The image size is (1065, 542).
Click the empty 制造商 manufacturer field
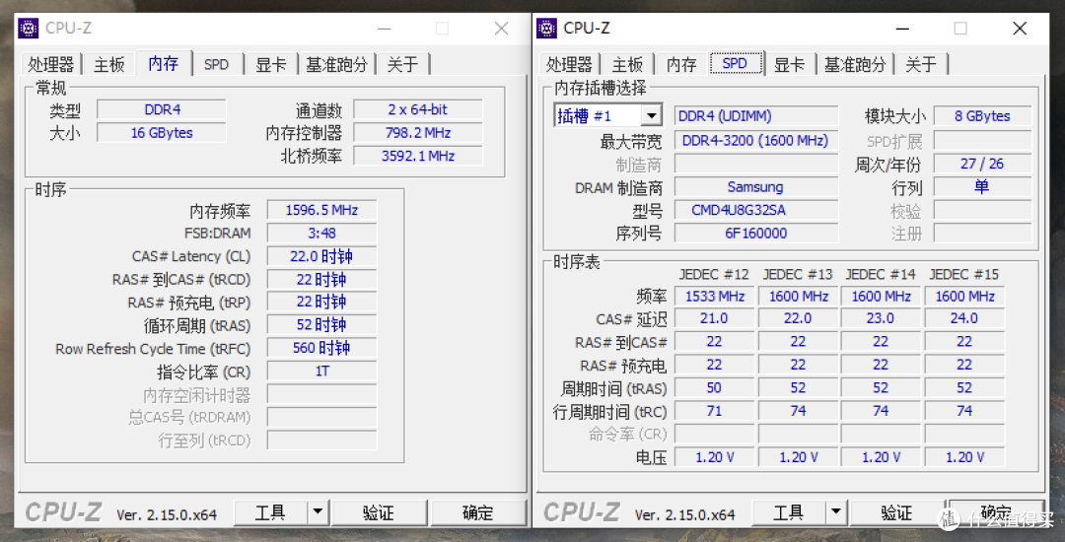pyautogui.click(x=756, y=164)
